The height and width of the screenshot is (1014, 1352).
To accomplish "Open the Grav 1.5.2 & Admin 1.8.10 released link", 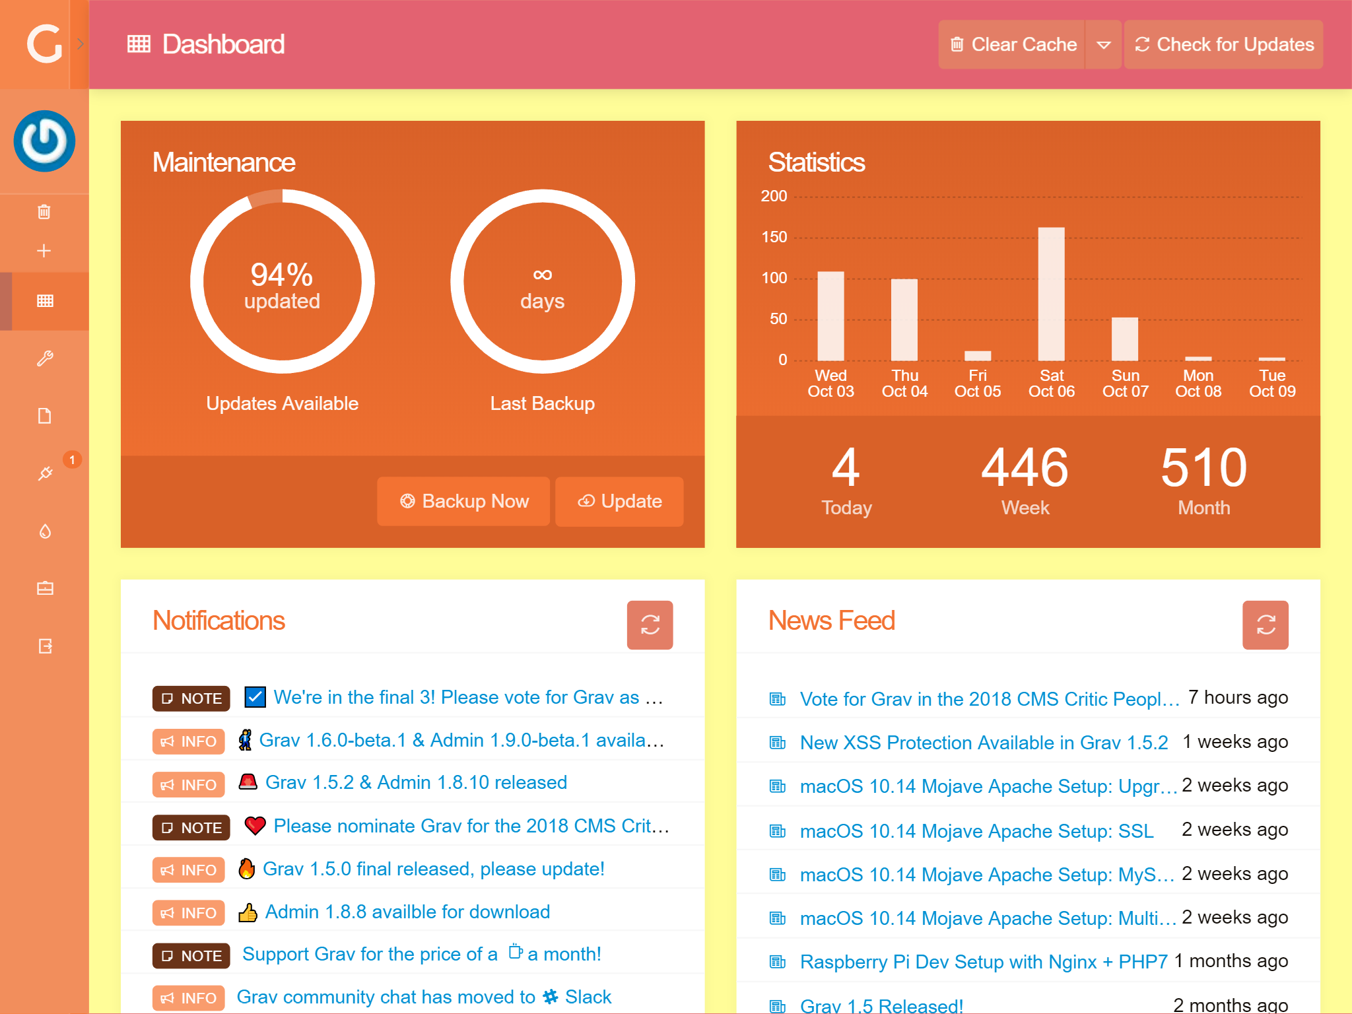I will (x=416, y=783).
